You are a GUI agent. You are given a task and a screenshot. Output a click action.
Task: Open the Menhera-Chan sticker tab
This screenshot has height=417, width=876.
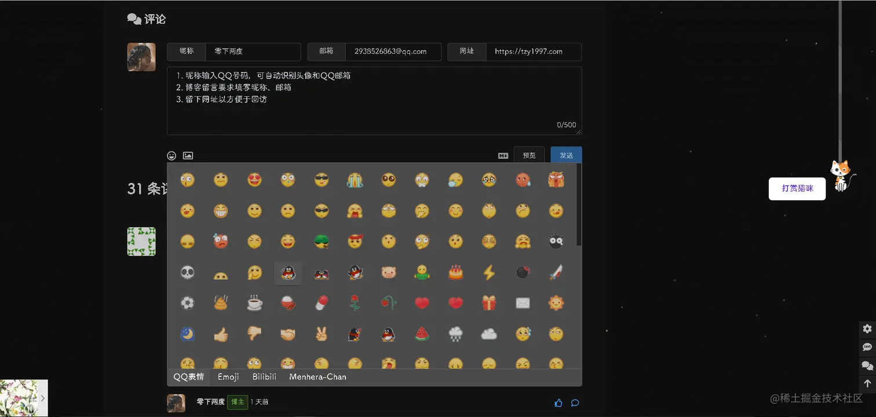(x=317, y=377)
